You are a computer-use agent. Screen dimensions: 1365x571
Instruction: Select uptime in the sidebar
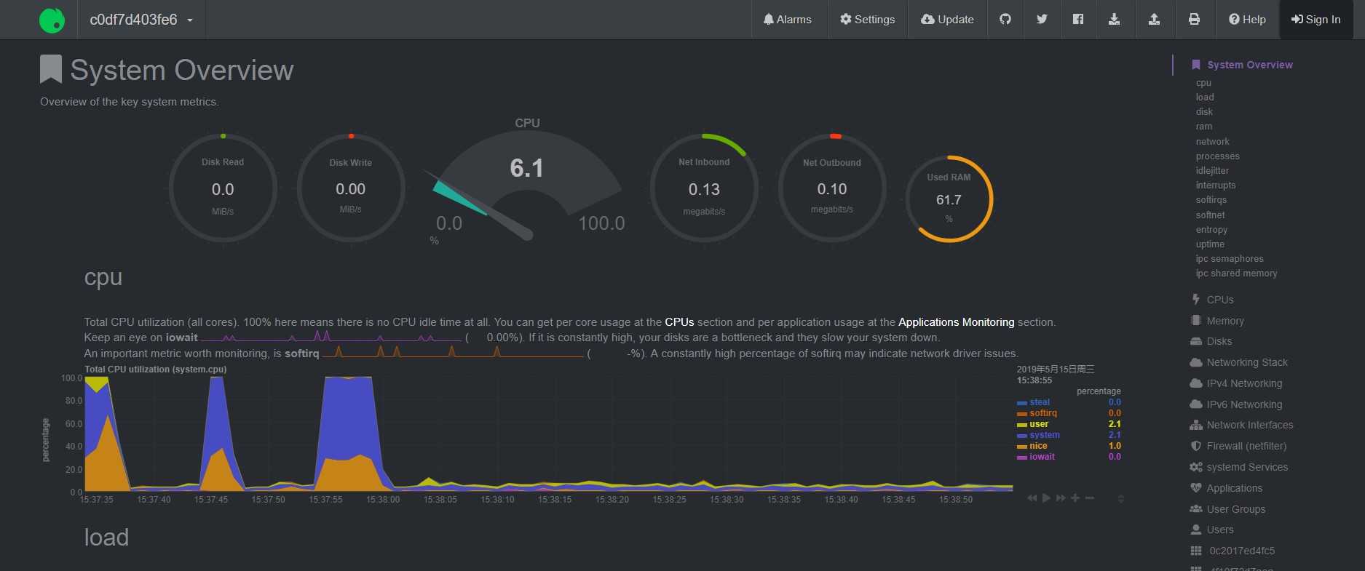pyautogui.click(x=1210, y=244)
